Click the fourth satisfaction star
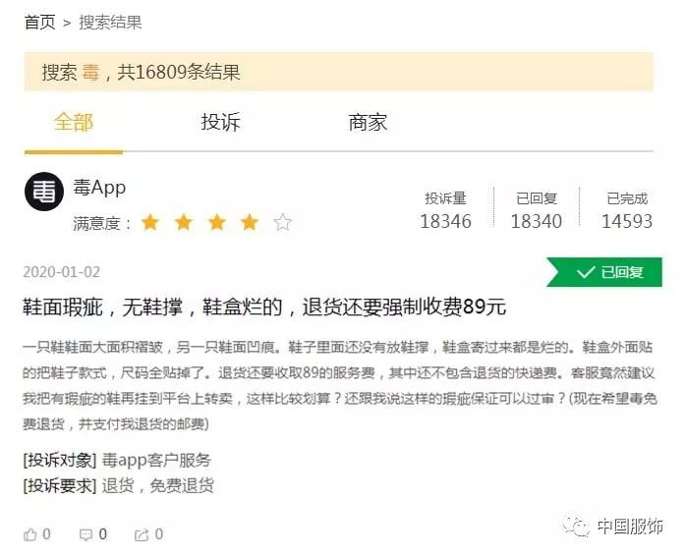Screen dimensions: 685x557 (x=250, y=223)
